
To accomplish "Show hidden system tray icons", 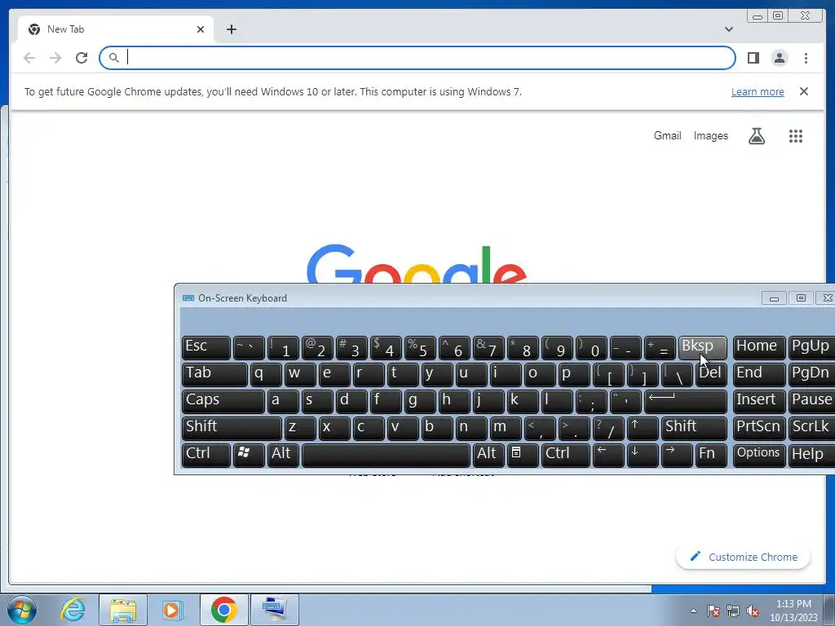I will click(x=693, y=611).
